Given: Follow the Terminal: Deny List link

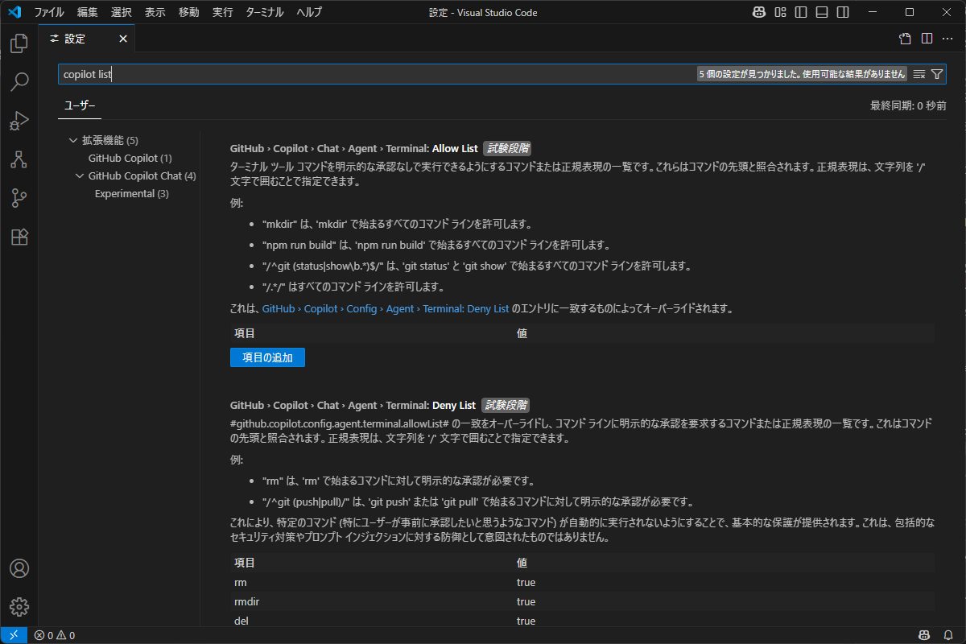Looking at the screenshot, I should tap(386, 308).
